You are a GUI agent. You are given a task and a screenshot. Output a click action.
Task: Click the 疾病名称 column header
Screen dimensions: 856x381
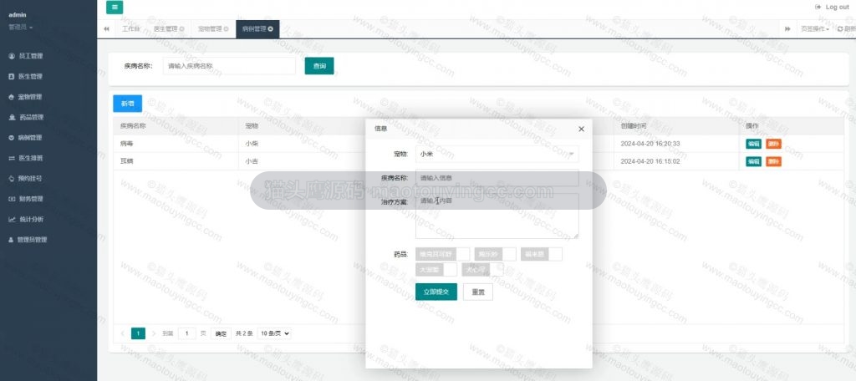[x=133, y=126]
